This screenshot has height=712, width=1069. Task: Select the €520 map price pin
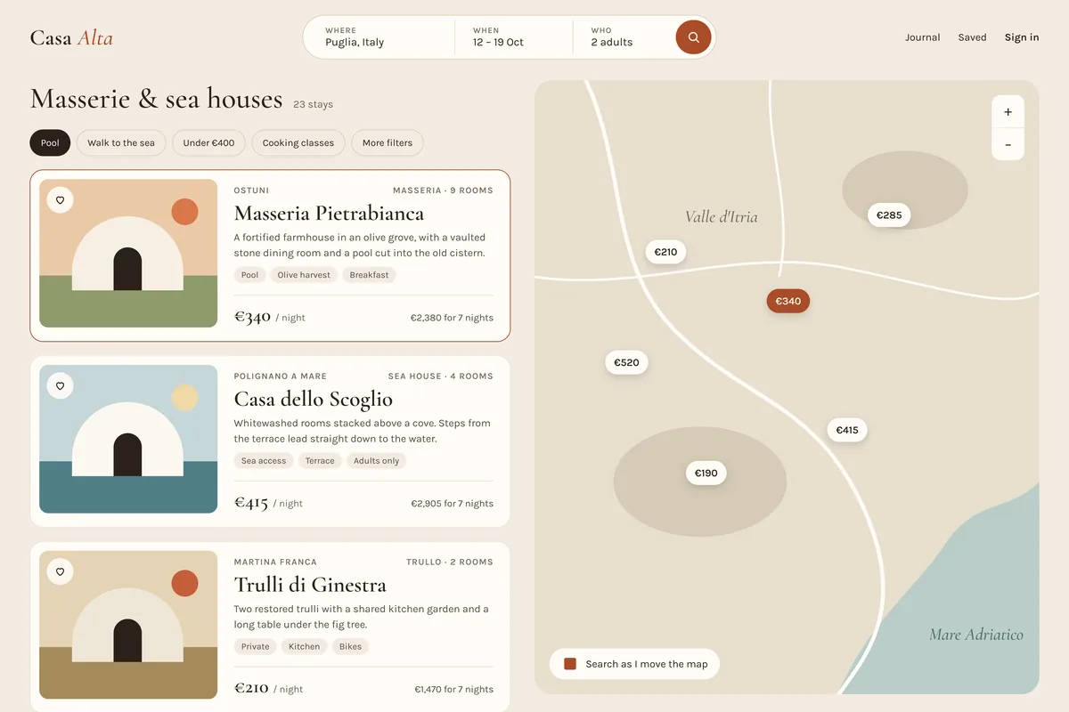pyautogui.click(x=627, y=362)
